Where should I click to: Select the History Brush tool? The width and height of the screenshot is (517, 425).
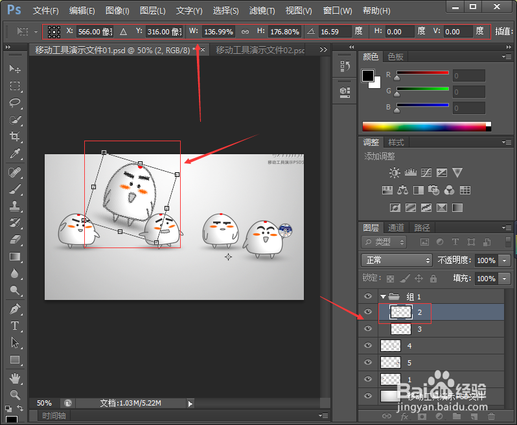point(14,223)
